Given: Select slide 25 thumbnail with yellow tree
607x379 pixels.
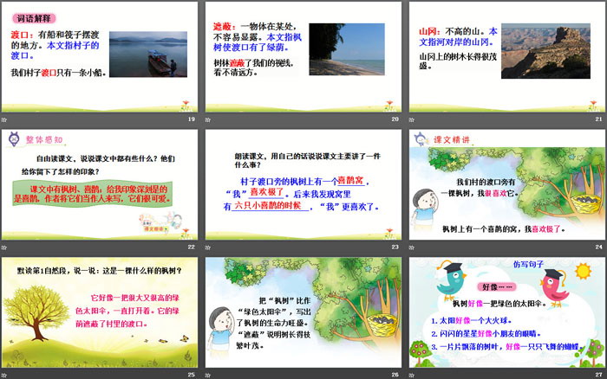Looking at the screenshot, I should (x=100, y=312).
